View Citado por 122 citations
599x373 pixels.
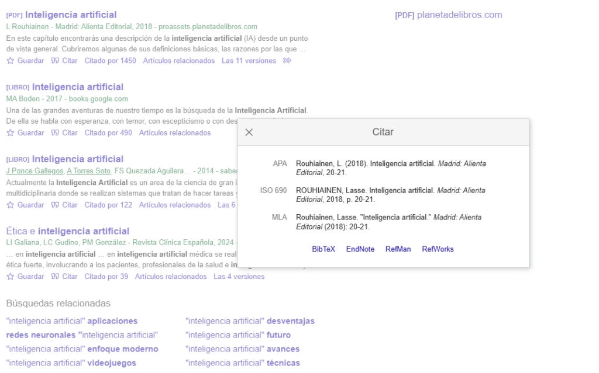pos(108,205)
